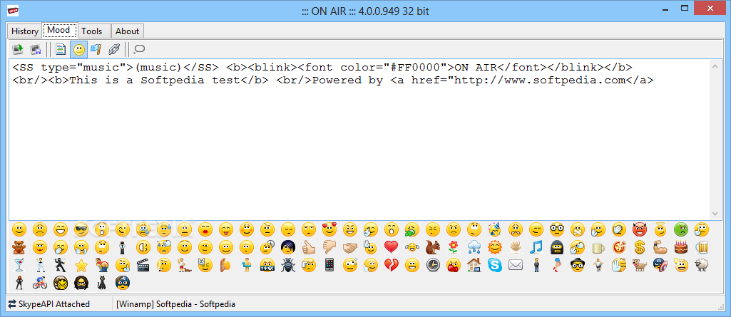Insert the angel halo emoticon
The width and height of the screenshot is (731, 317).
[x=660, y=229]
